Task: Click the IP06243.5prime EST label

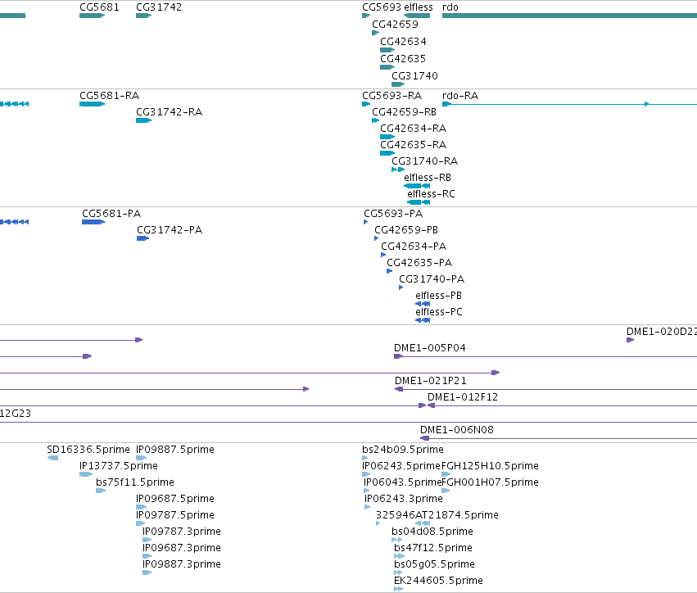Action: [401, 466]
